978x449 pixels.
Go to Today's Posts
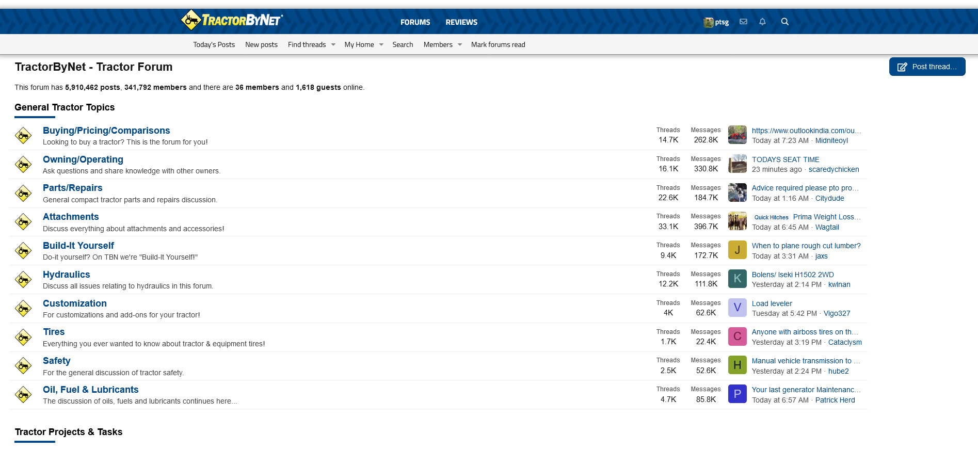tap(214, 45)
